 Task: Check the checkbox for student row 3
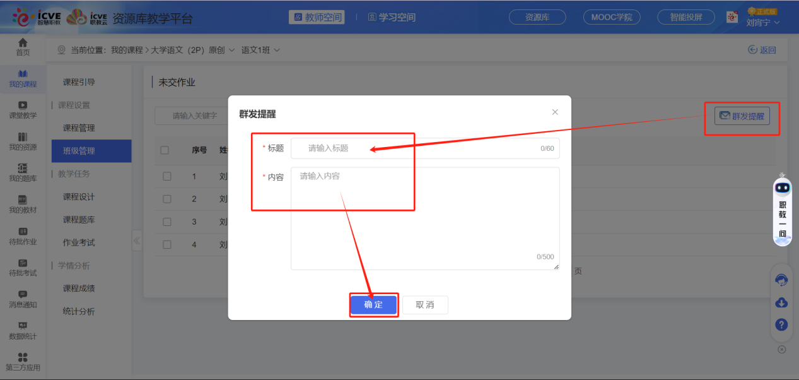tap(167, 222)
